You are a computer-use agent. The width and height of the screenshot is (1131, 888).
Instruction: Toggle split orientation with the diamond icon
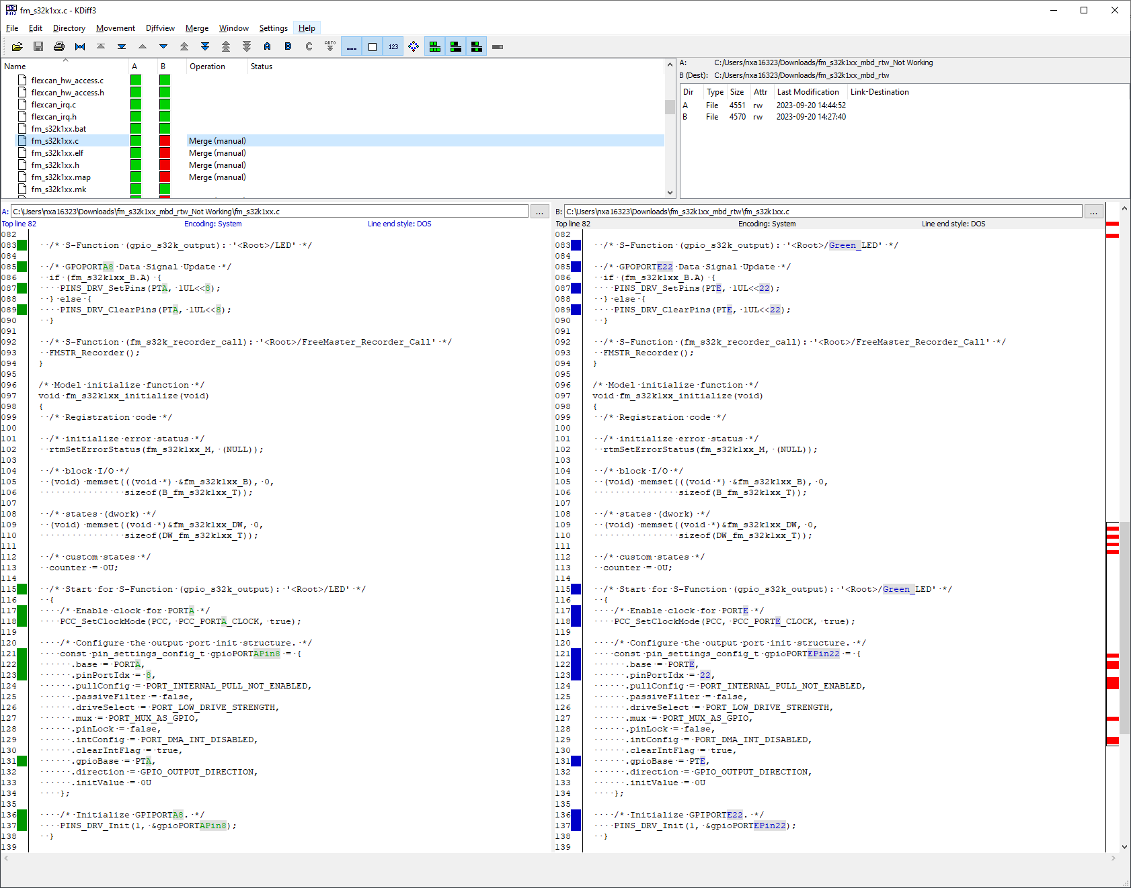click(413, 46)
